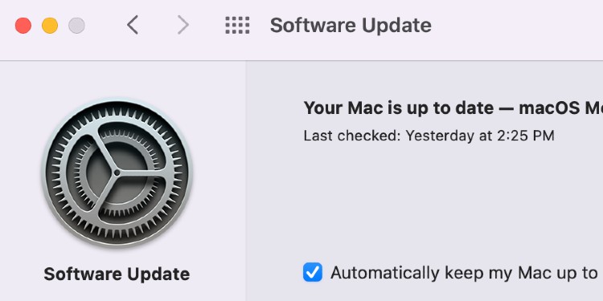Minimize window with the yellow button
This screenshot has height=301, width=603.
pyautogui.click(x=50, y=26)
